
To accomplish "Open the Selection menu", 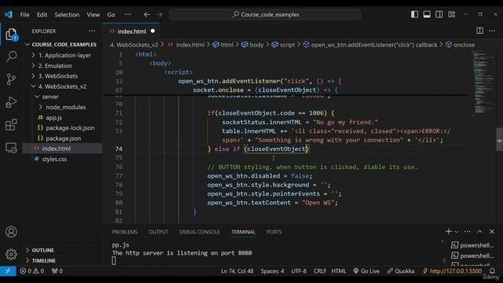I will pyautogui.click(x=67, y=15).
